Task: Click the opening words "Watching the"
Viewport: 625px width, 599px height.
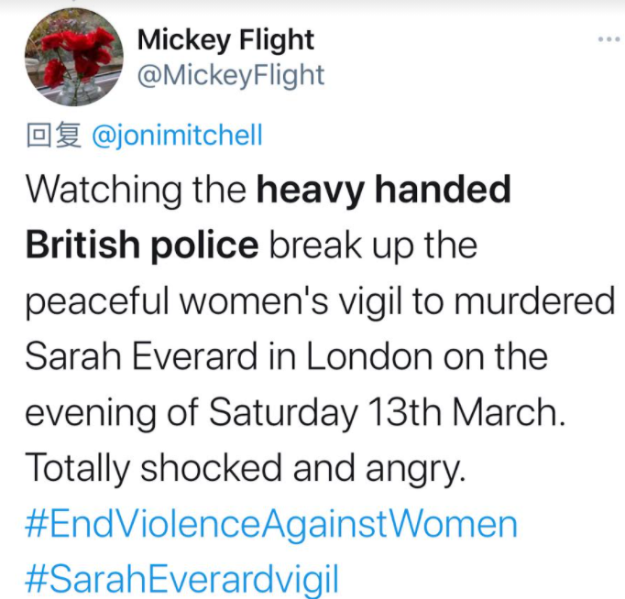Action: pos(136,190)
